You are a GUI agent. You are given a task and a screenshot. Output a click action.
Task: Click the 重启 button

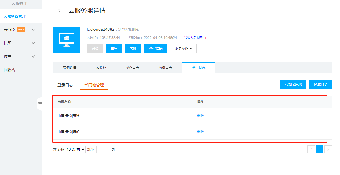click(x=114, y=48)
